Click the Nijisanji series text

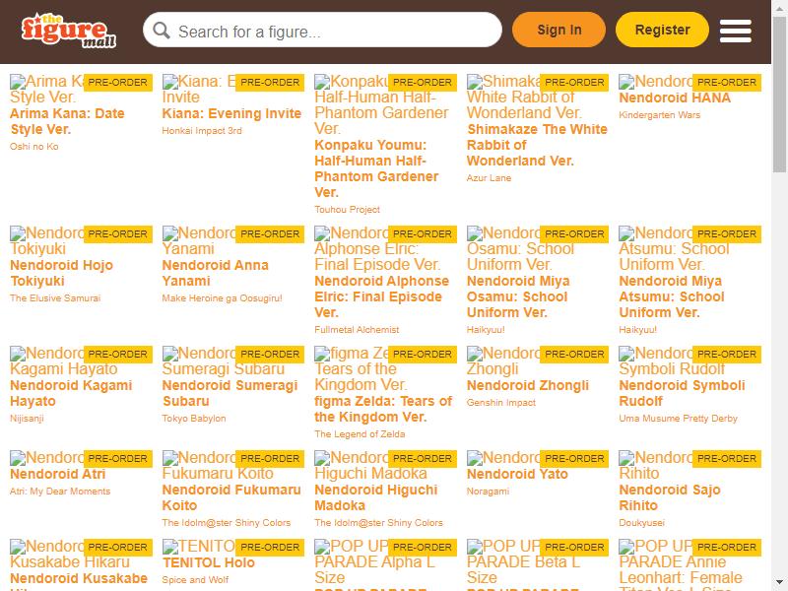[x=27, y=418]
